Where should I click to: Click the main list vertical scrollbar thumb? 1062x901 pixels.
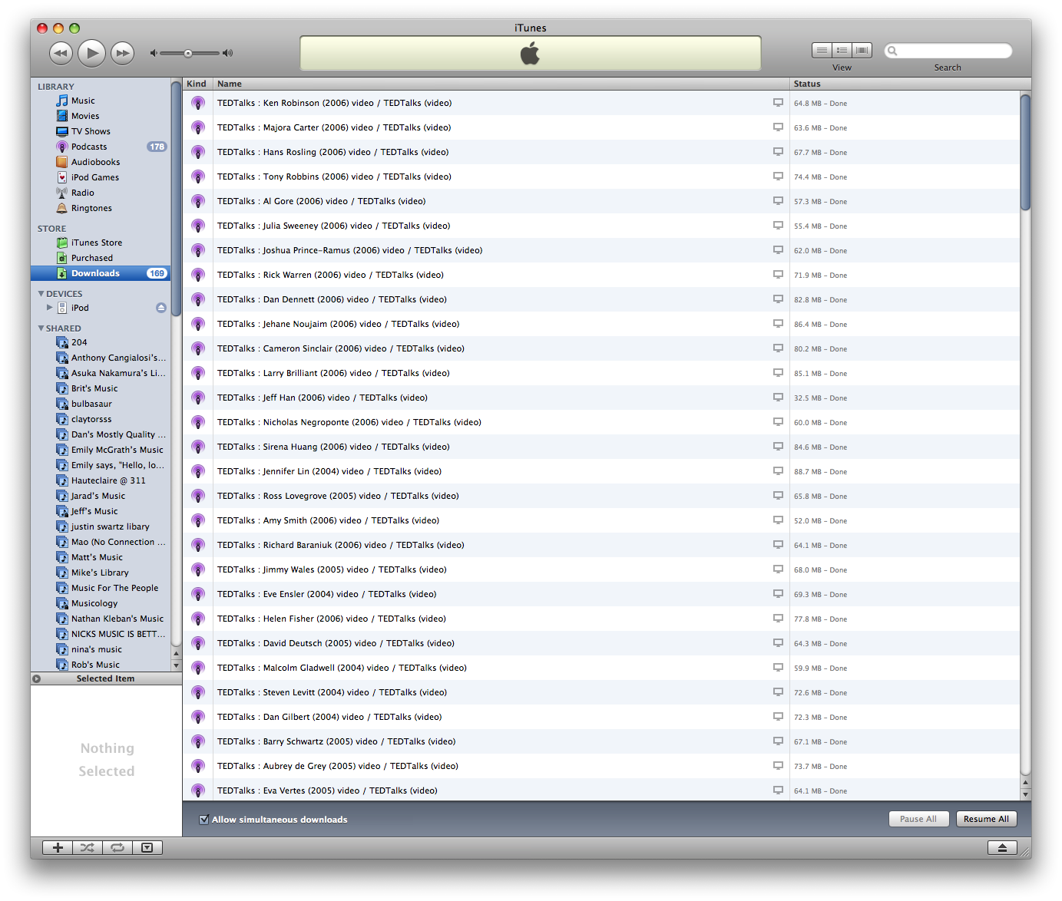pos(1025,152)
